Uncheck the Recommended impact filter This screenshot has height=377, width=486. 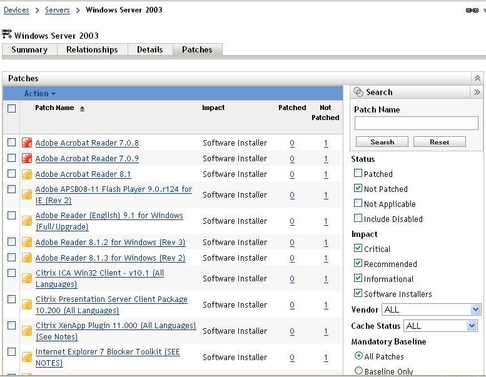[x=358, y=263]
